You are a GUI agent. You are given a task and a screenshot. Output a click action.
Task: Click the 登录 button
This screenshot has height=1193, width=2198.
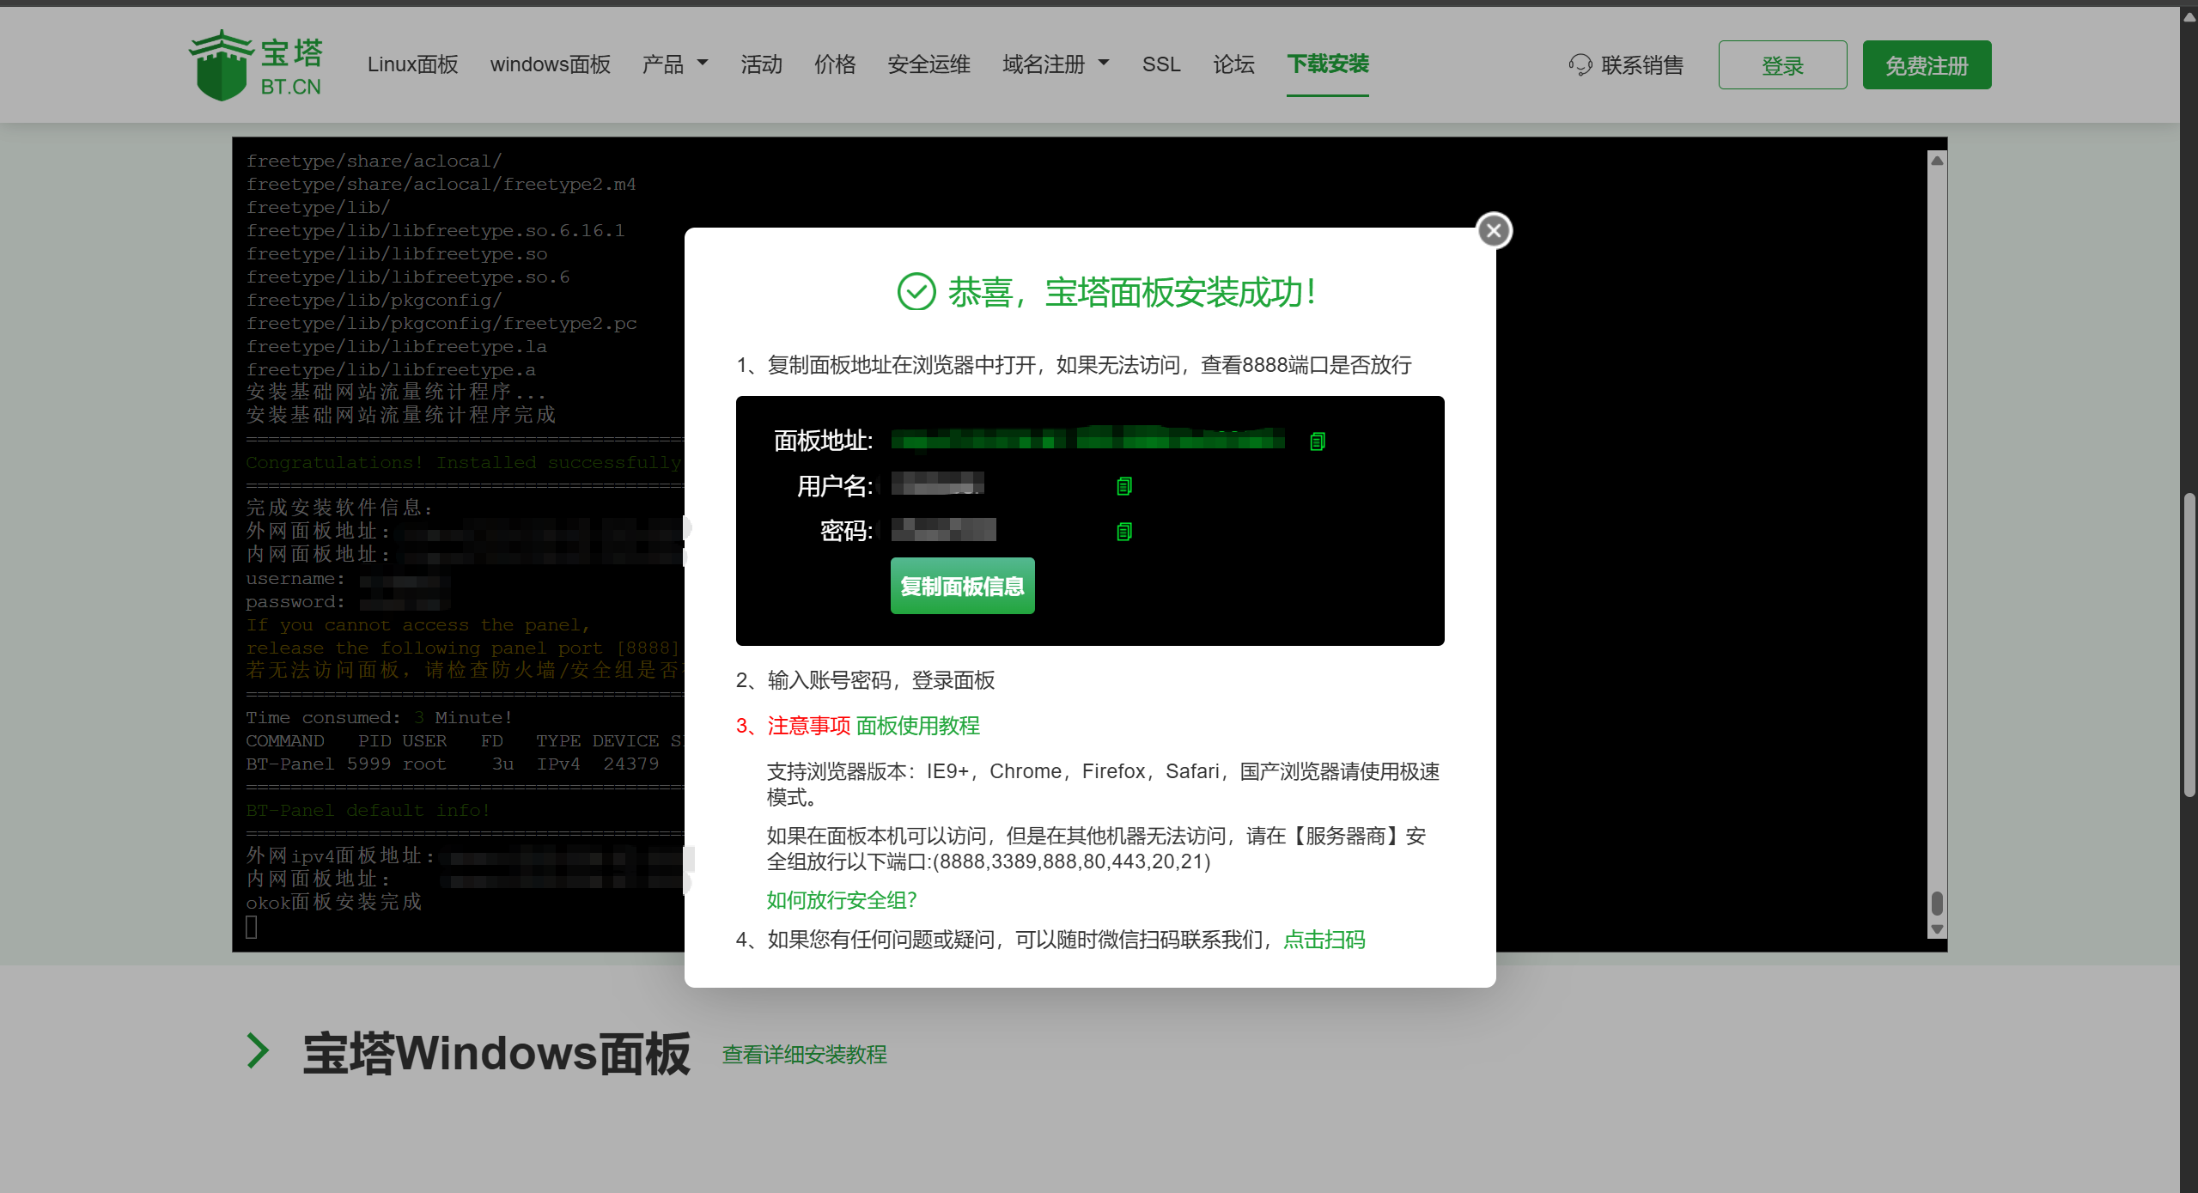point(1782,65)
